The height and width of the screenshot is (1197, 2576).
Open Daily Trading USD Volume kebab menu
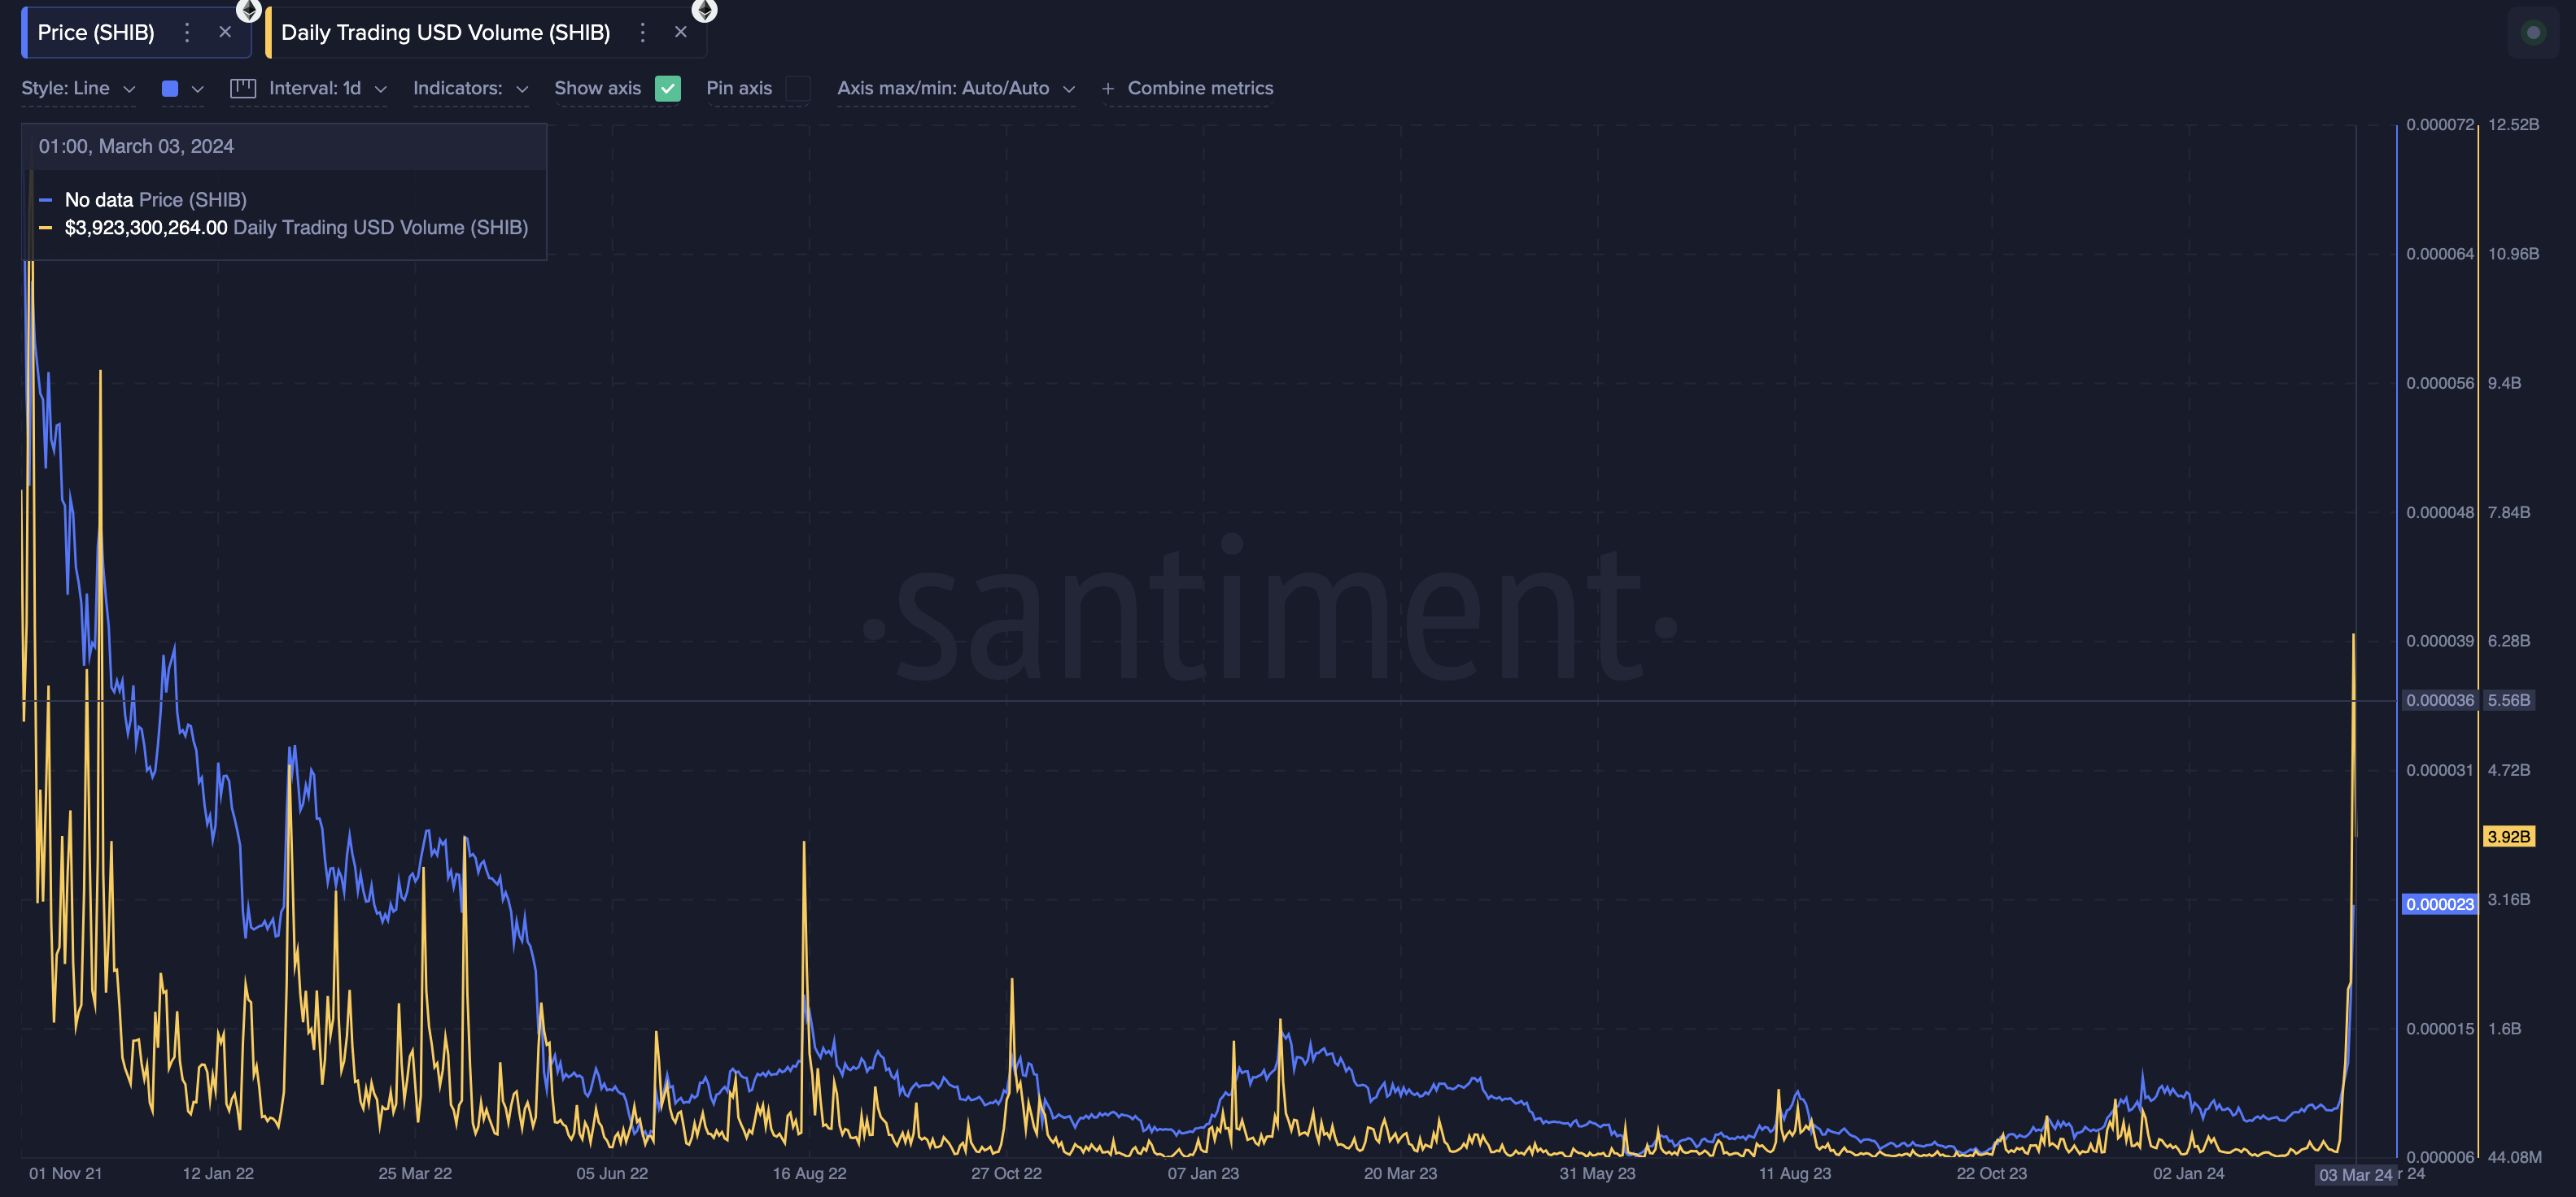[x=642, y=32]
